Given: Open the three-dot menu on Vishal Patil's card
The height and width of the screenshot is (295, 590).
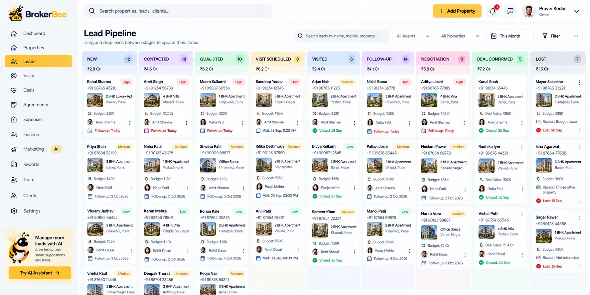Looking at the screenshot, I should (522, 215).
